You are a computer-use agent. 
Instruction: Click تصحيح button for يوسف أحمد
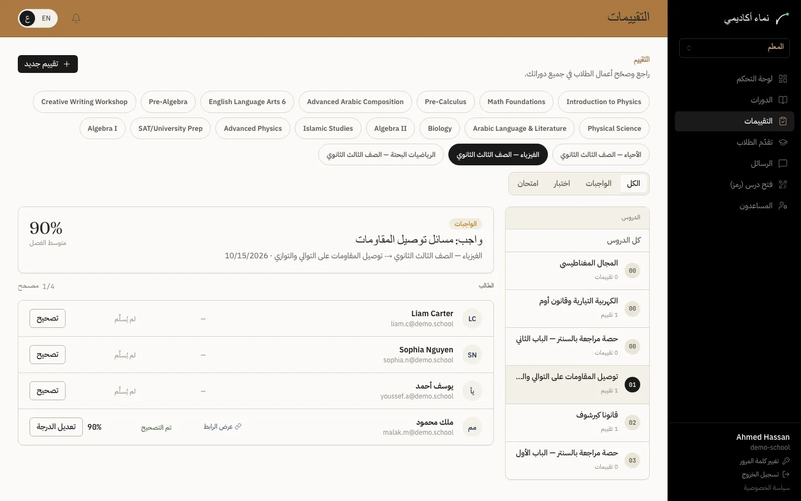click(47, 391)
